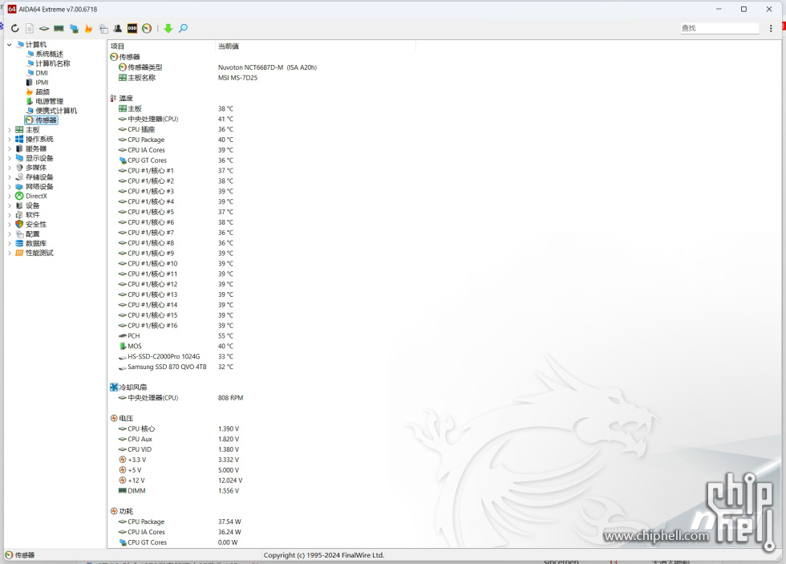Select the 传感器类型 row
The width and height of the screenshot is (786, 564).
point(217,67)
